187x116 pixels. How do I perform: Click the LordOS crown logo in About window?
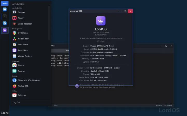[x=101, y=21]
